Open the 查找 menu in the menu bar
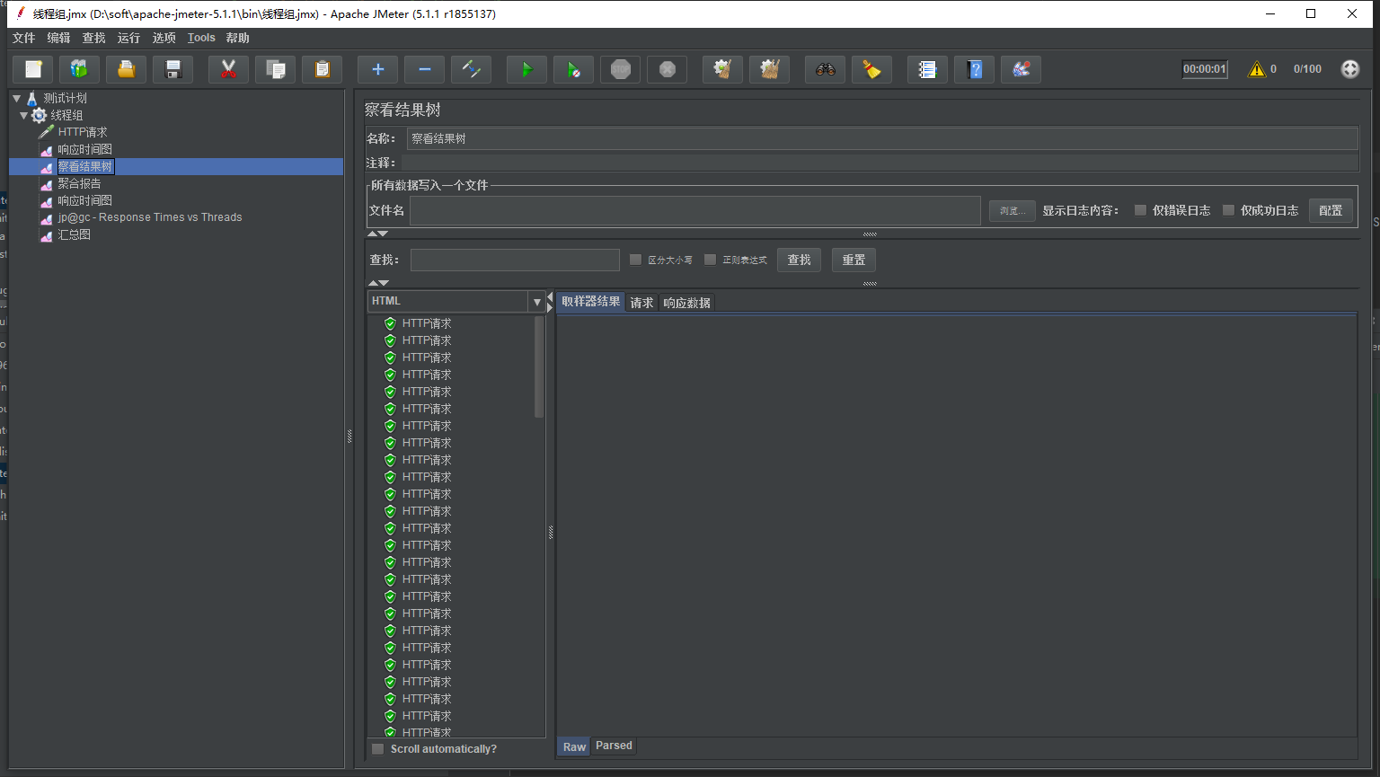 [94, 38]
